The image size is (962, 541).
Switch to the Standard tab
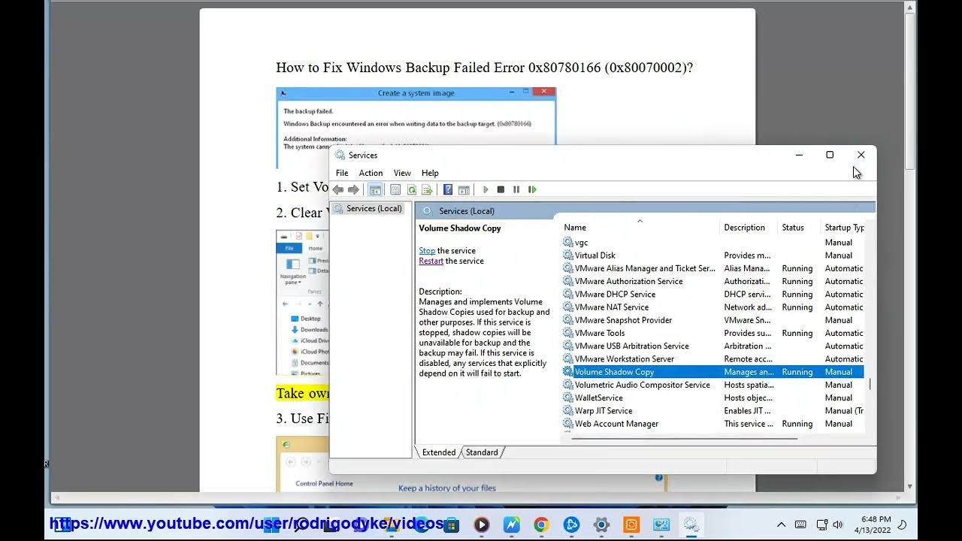click(482, 452)
